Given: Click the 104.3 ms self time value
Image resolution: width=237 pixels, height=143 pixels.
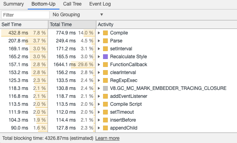Looking at the screenshot, I should (x=18, y=120).
